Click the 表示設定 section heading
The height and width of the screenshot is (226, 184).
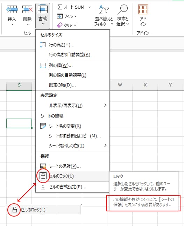tap(49, 96)
